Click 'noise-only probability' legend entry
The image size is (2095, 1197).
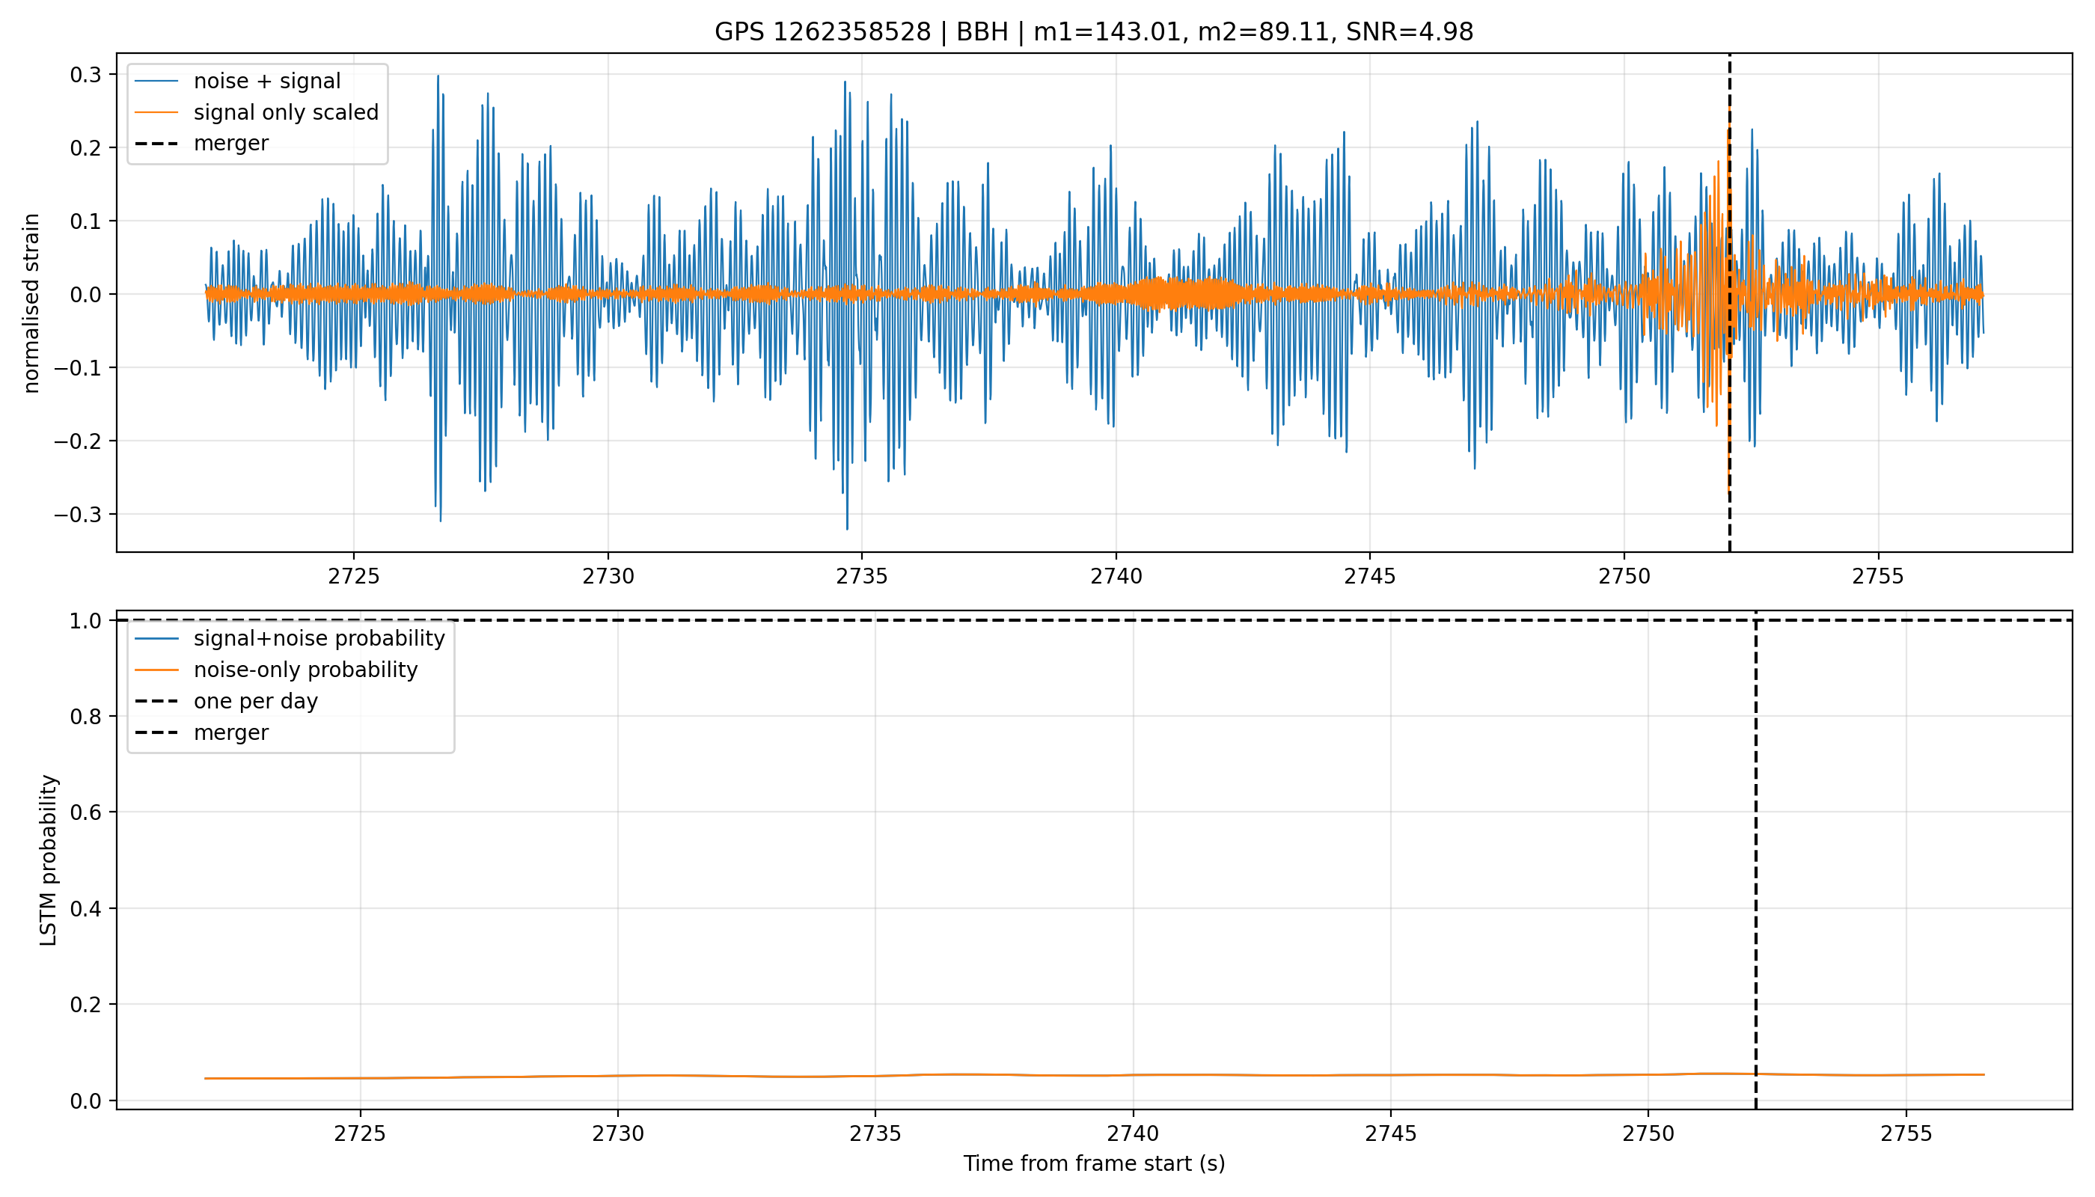[306, 670]
